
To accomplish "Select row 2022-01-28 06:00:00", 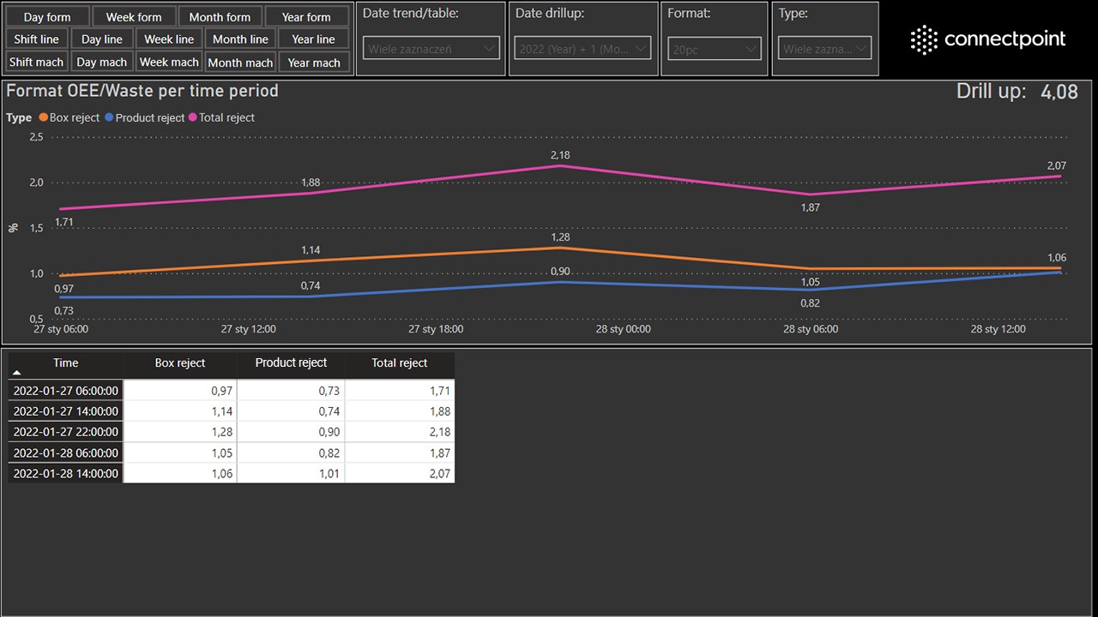I will pos(232,452).
